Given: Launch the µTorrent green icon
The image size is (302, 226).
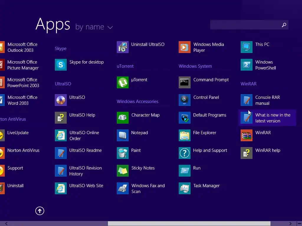Looking at the screenshot, I should 123,82.
